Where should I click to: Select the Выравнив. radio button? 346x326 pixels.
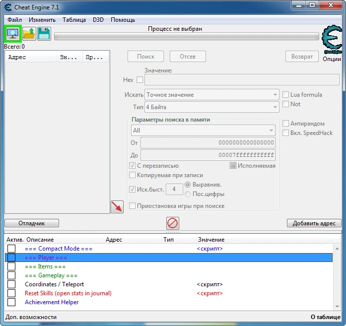(x=188, y=185)
